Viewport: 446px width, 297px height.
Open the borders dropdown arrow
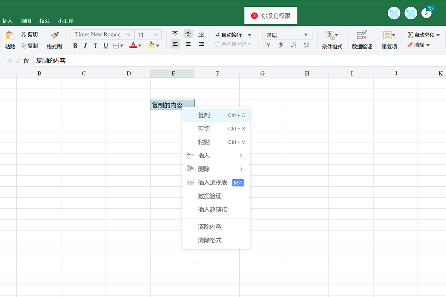coord(122,46)
